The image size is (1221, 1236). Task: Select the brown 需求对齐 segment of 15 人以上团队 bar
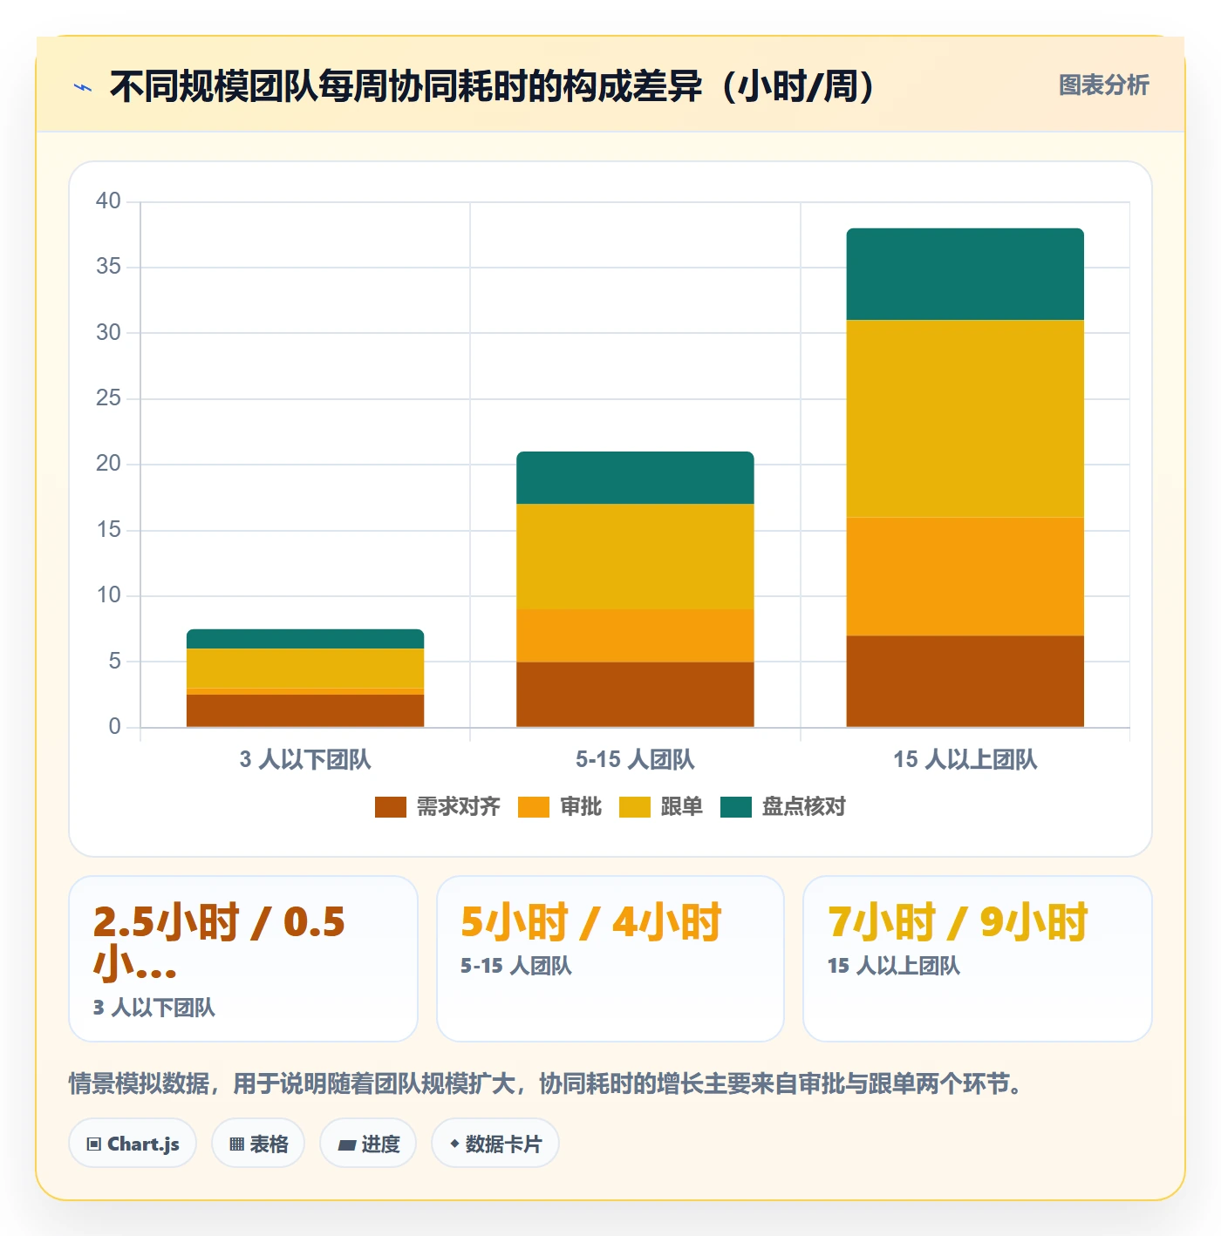point(965,682)
